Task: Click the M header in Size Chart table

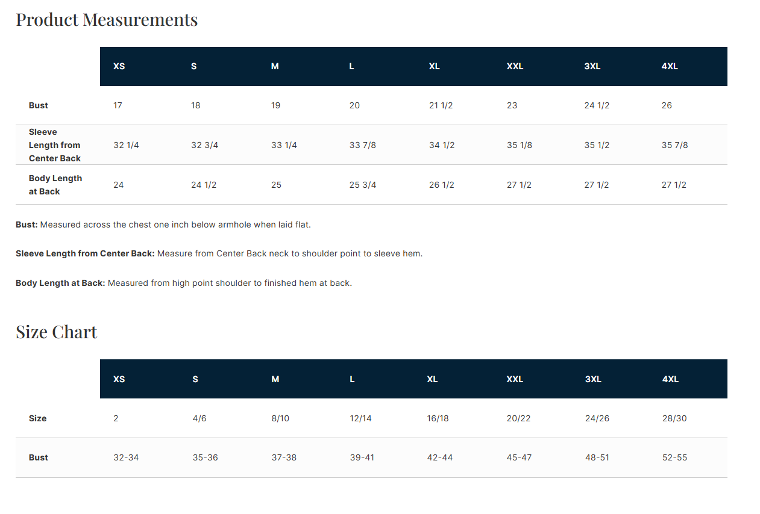Action: tap(275, 379)
